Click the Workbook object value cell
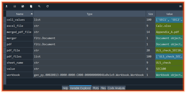 tap(169, 75)
